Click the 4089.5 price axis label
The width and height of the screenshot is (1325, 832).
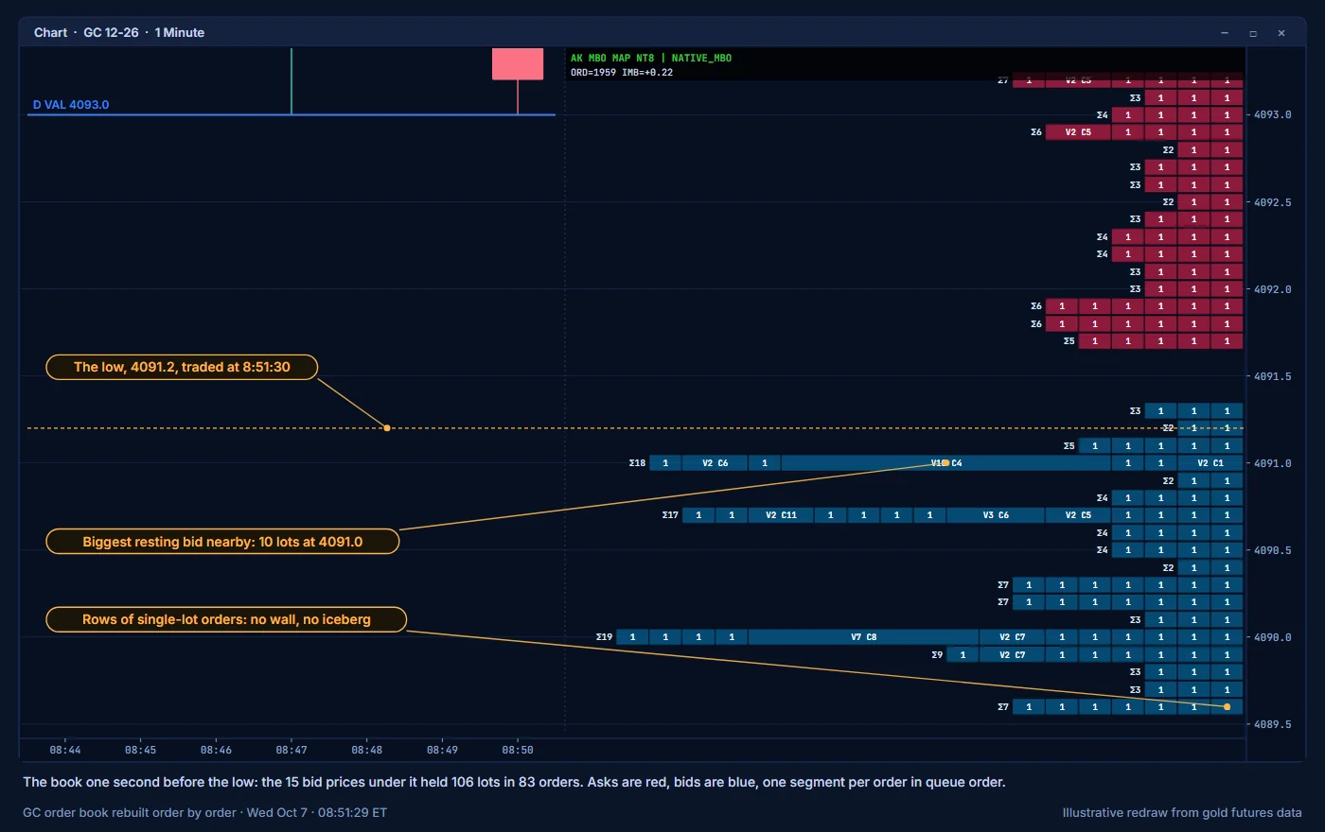[1273, 724]
